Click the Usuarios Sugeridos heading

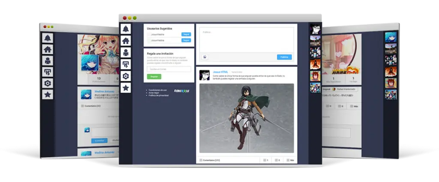(159, 29)
